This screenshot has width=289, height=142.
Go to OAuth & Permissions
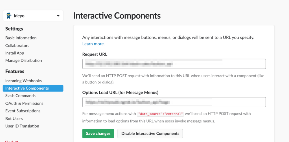(24, 103)
